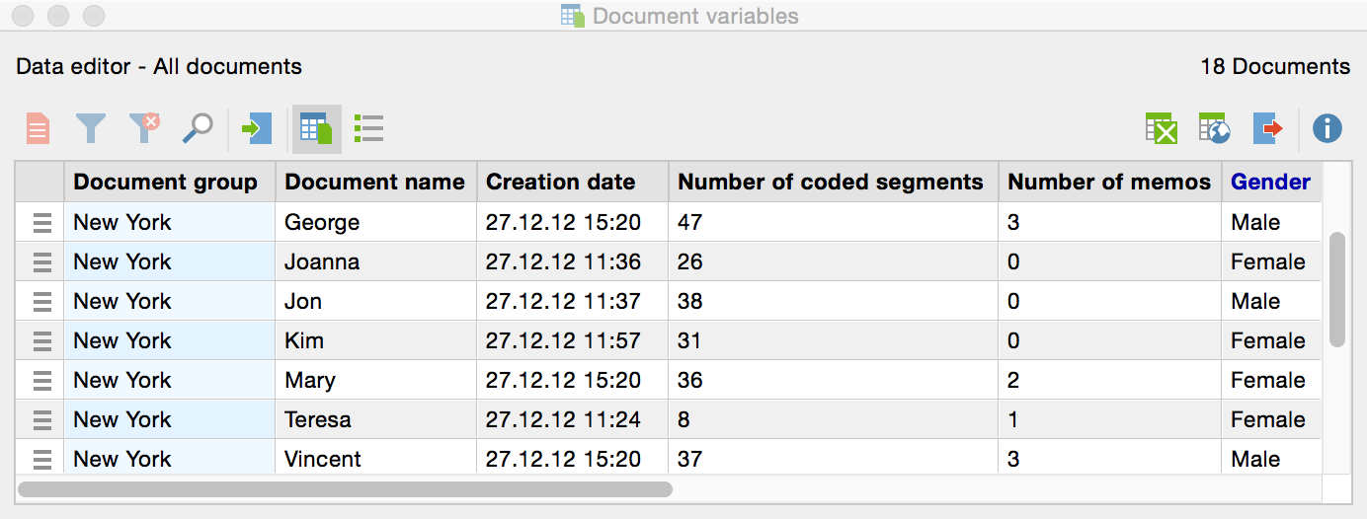
Task: Click the reset filter icon
Action: click(x=144, y=128)
